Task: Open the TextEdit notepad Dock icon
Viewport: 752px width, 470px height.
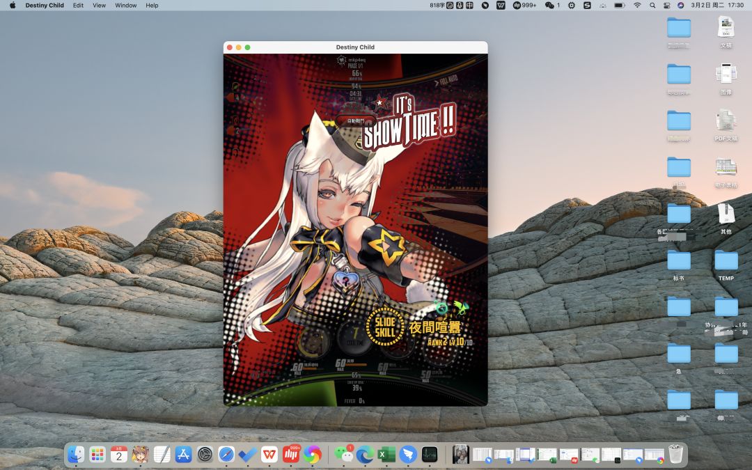Action: [x=162, y=454]
